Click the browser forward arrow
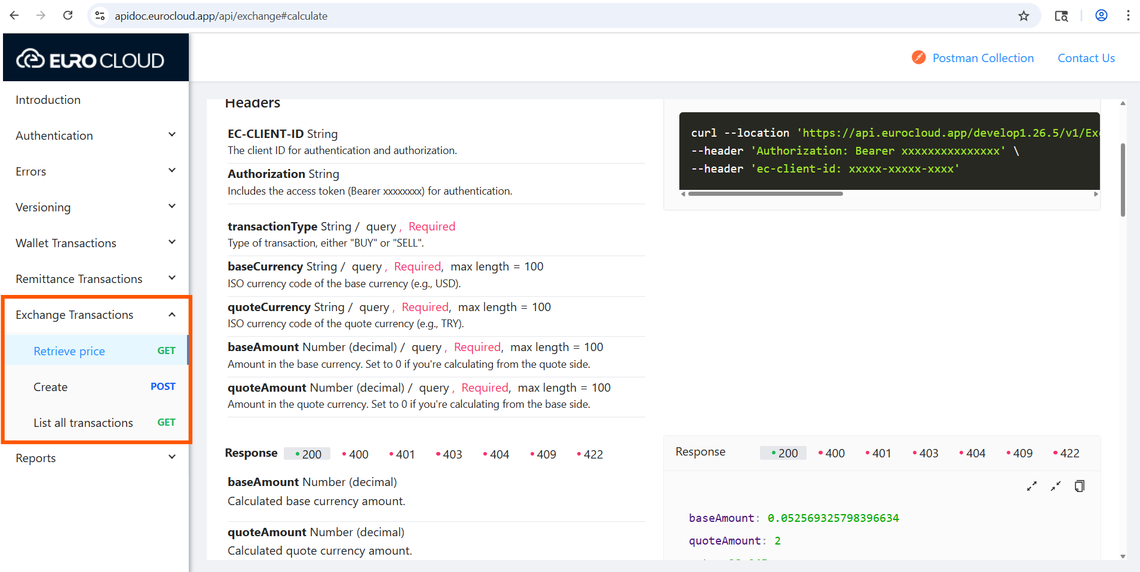The height and width of the screenshot is (572, 1140). coord(41,16)
